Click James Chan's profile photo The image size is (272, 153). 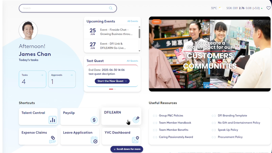point(28,30)
